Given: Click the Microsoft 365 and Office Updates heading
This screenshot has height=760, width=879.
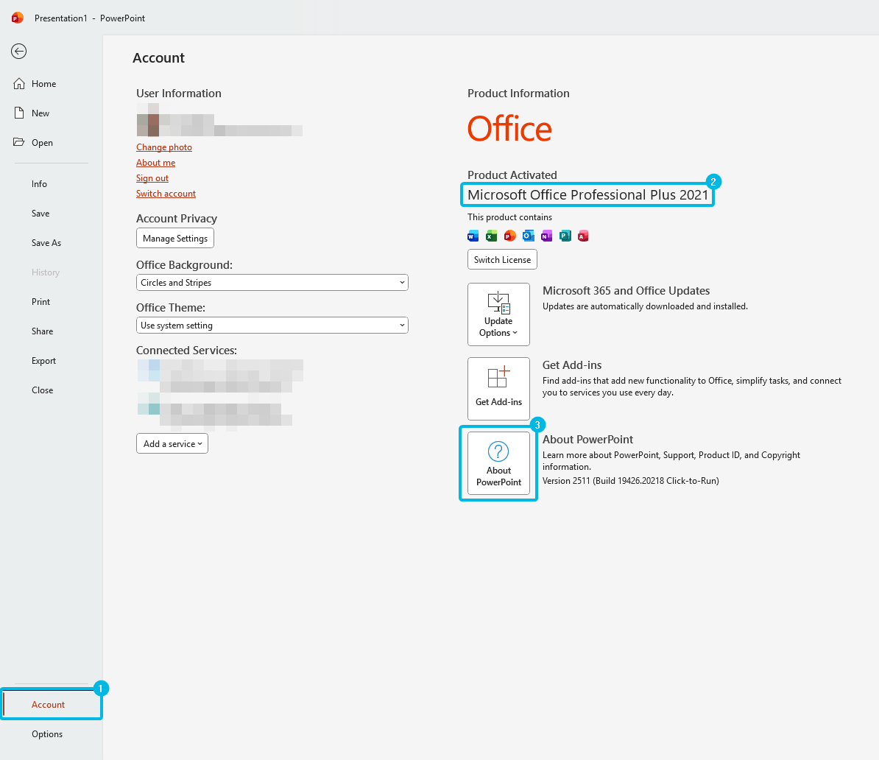Looking at the screenshot, I should 626,291.
